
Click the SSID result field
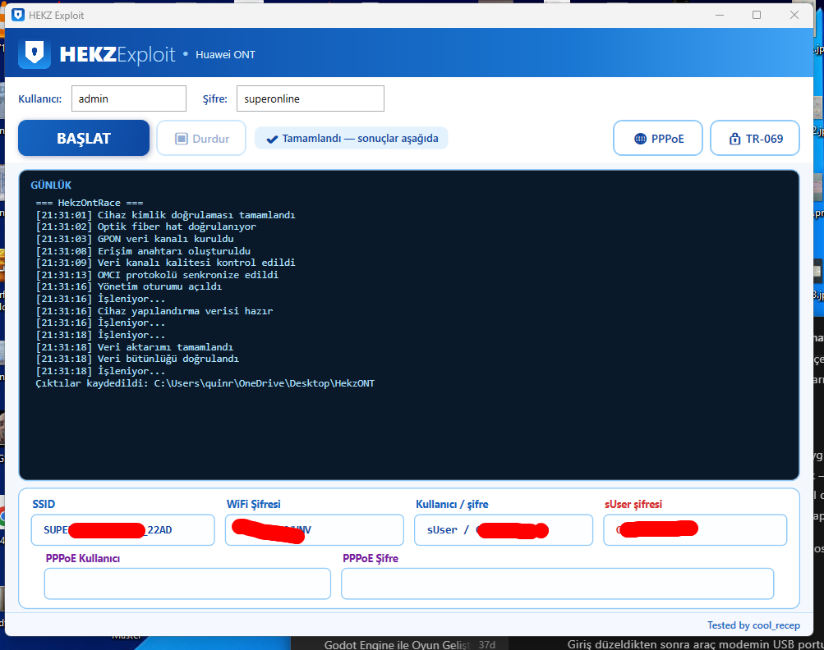coord(123,529)
